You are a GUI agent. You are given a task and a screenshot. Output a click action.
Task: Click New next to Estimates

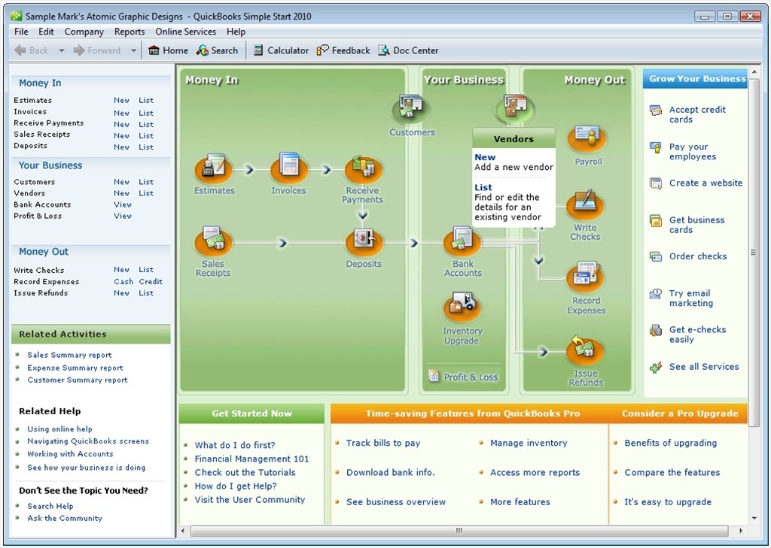121,100
